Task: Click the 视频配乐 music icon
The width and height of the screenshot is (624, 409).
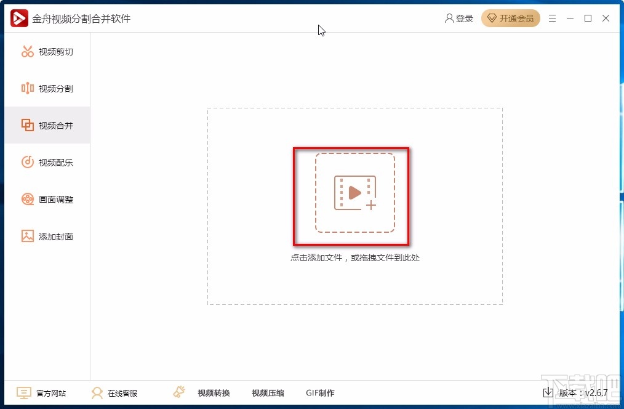Action: click(28, 162)
